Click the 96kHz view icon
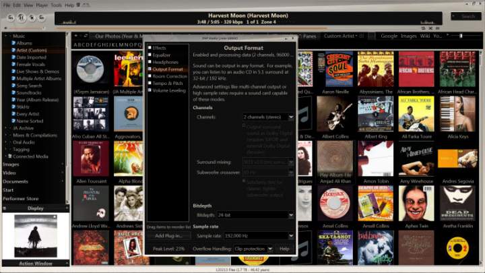This screenshot has width=485, height=273. point(13,107)
